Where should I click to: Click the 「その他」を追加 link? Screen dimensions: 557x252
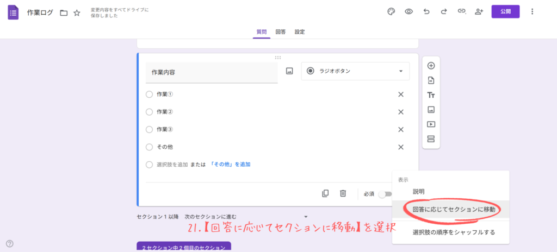click(x=230, y=165)
